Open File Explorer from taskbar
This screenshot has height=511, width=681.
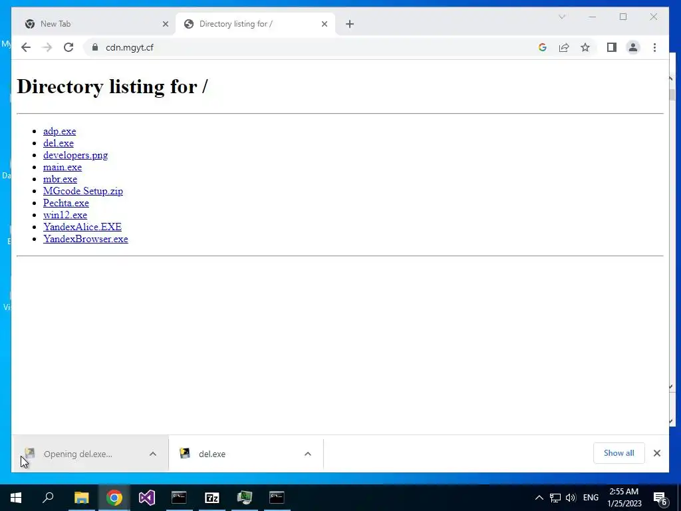pyautogui.click(x=81, y=498)
